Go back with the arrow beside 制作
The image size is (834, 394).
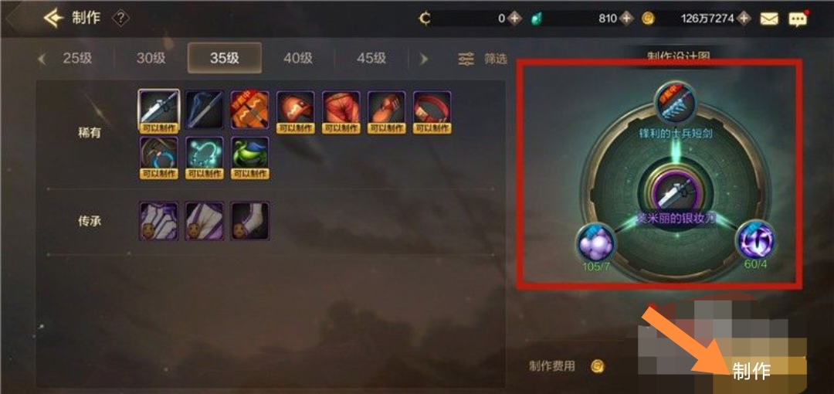54,19
